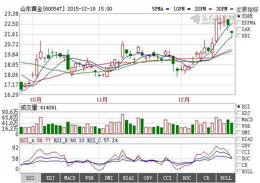
Task: Click the stock title 山东黄金[600547]
Action: pyautogui.click(x=42, y=9)
